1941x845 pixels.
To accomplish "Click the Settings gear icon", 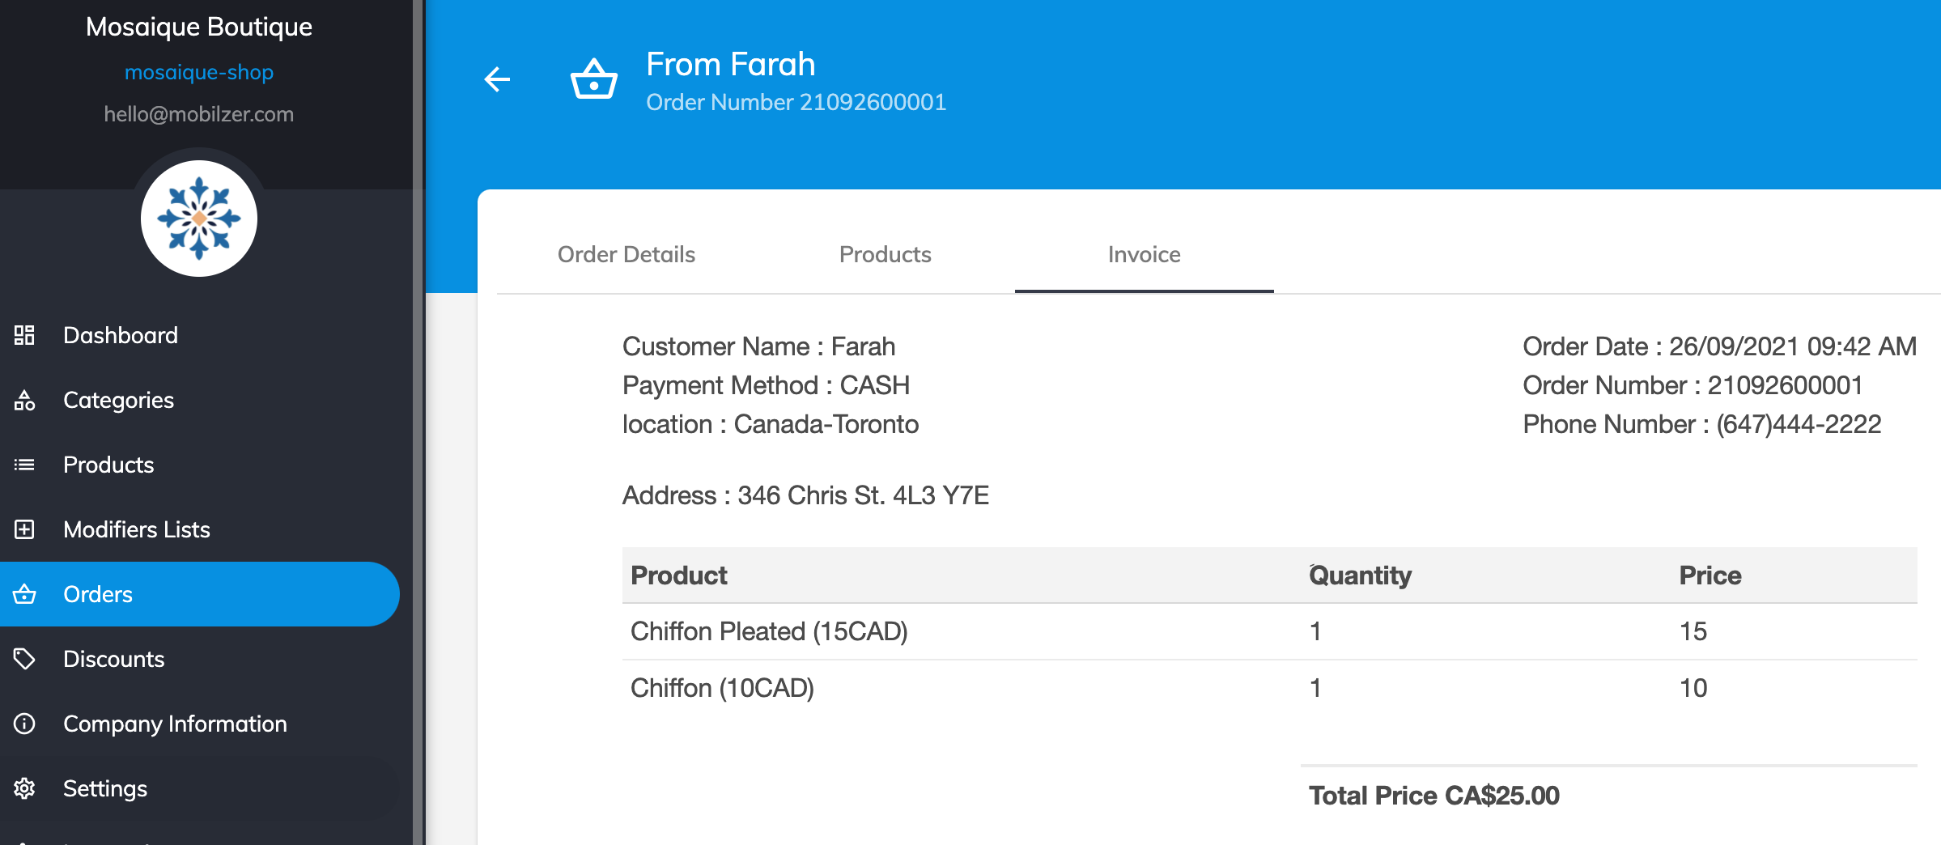I will click(24, 788).
